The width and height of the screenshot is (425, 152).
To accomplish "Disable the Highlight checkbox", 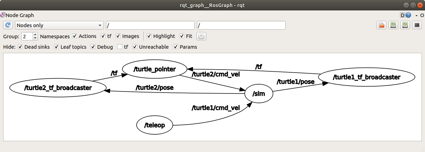I will pyautogui.click(x=149, y=36).
